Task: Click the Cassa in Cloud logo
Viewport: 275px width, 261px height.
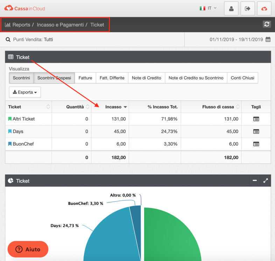Action: pyautogui.click(x=24, y=8)
